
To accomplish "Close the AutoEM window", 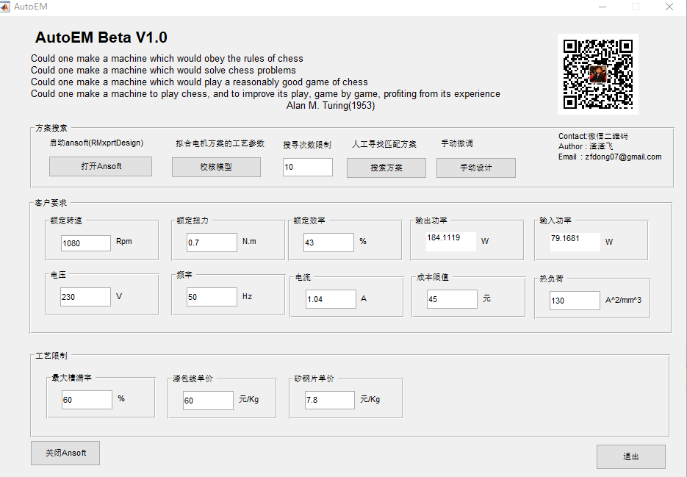I will (669, 7).
